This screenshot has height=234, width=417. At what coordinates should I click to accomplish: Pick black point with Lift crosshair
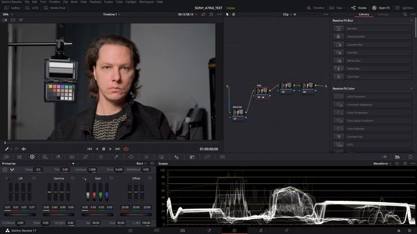point(7,178)
